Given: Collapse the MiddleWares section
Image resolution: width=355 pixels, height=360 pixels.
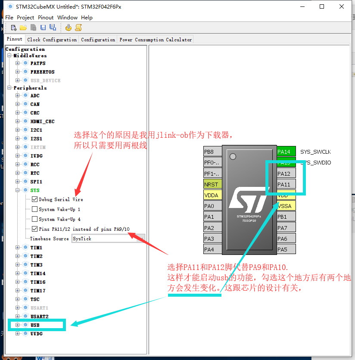Looking at the screenshot, I should pyautogui.click(x=9, y=55).
